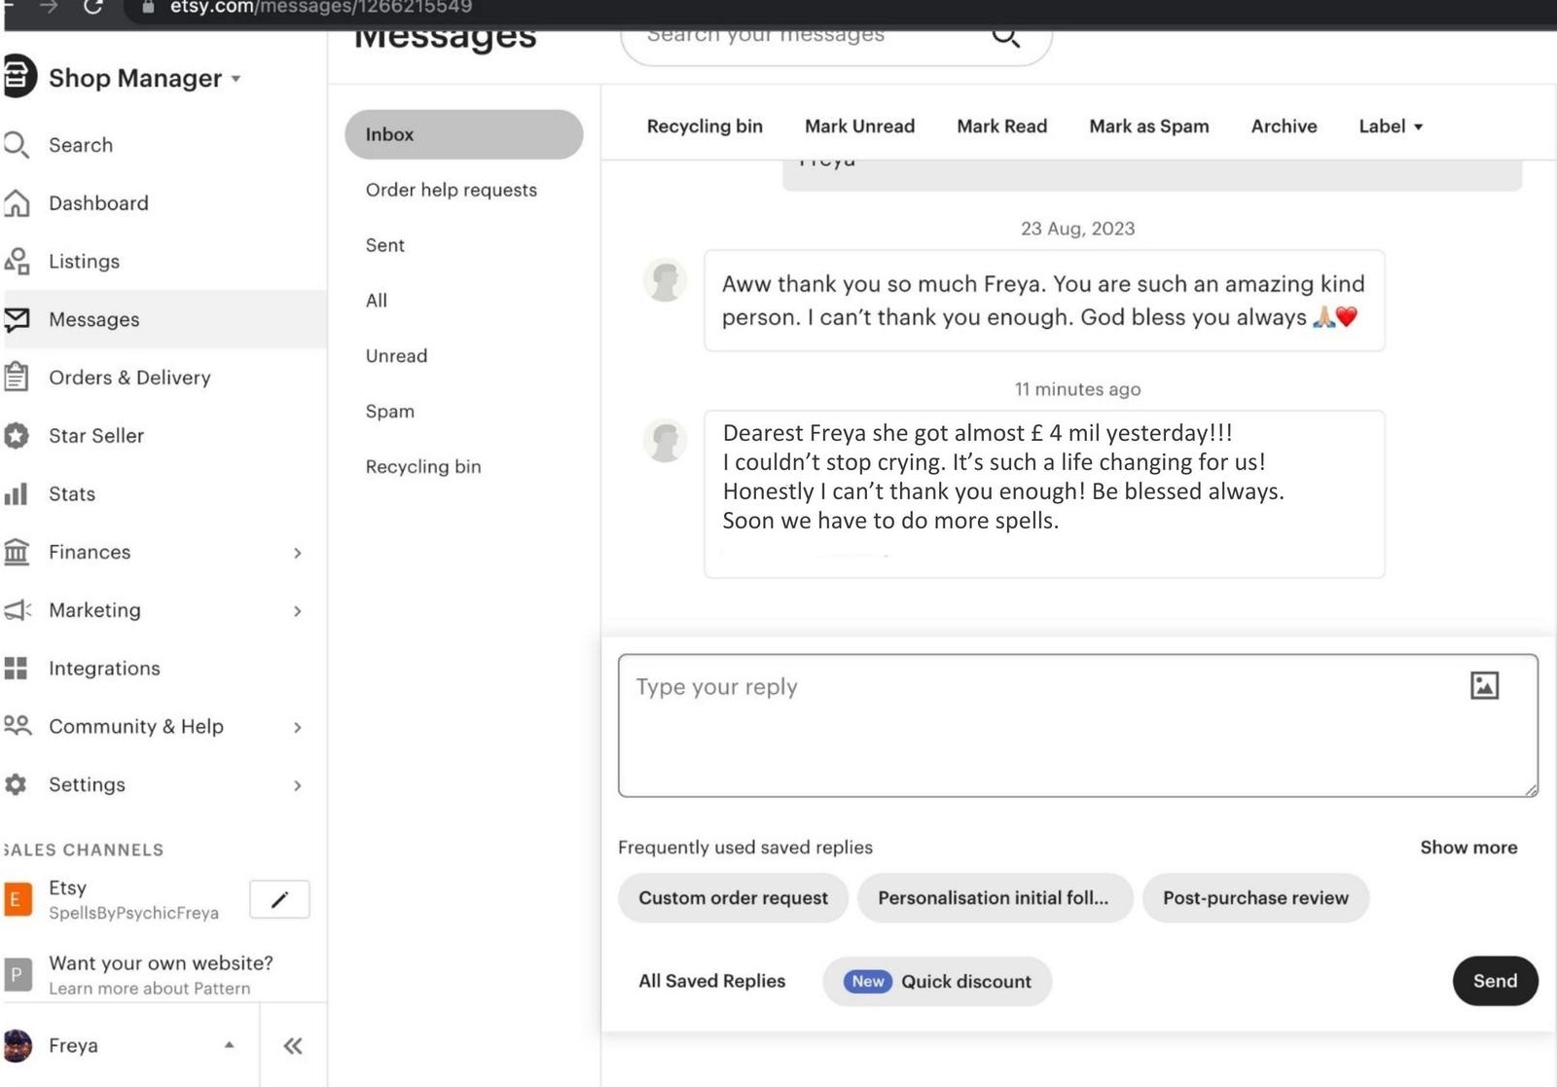Insert the Custom order request saved reply
Image resolution: width=1557 pixels, height=1087 pixels.
733,898
